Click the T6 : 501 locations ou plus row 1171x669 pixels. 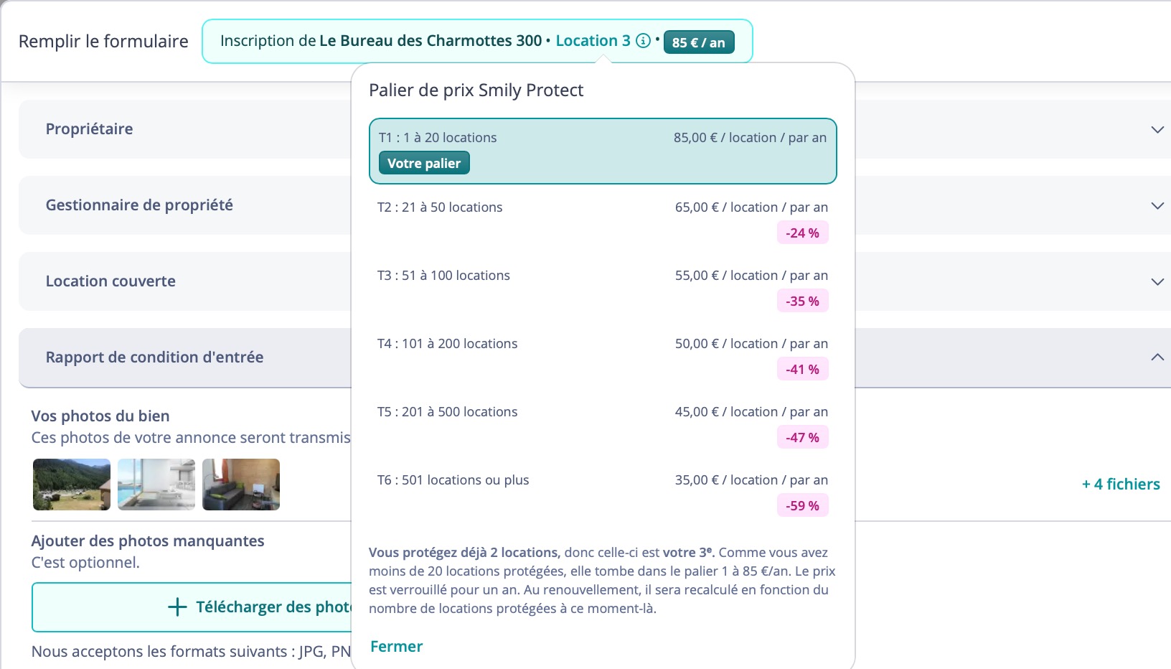tap(603, 493)
